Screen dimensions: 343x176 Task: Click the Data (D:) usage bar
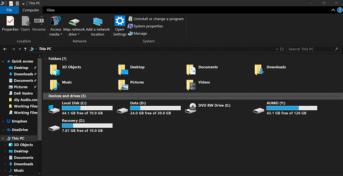(x=155, y=108)
